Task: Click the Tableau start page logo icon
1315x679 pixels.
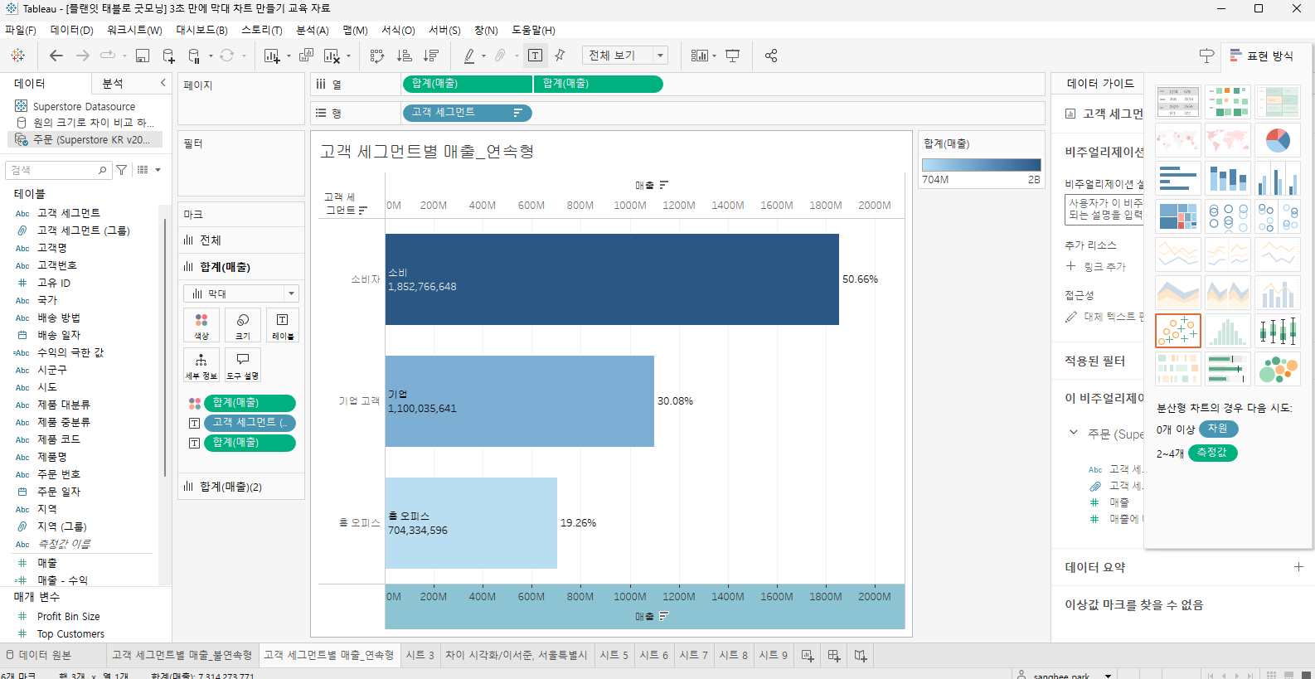Action: pos(17,56)
